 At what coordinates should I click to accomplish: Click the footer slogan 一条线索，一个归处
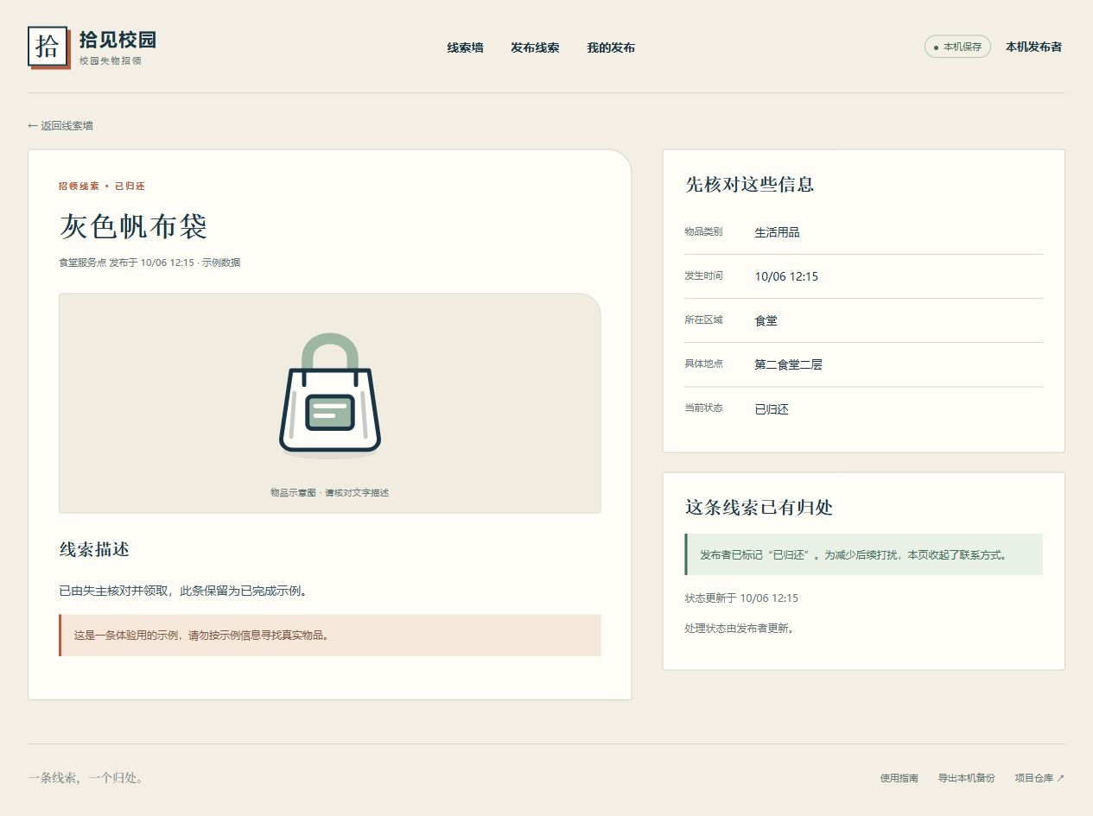click(86, 778)
